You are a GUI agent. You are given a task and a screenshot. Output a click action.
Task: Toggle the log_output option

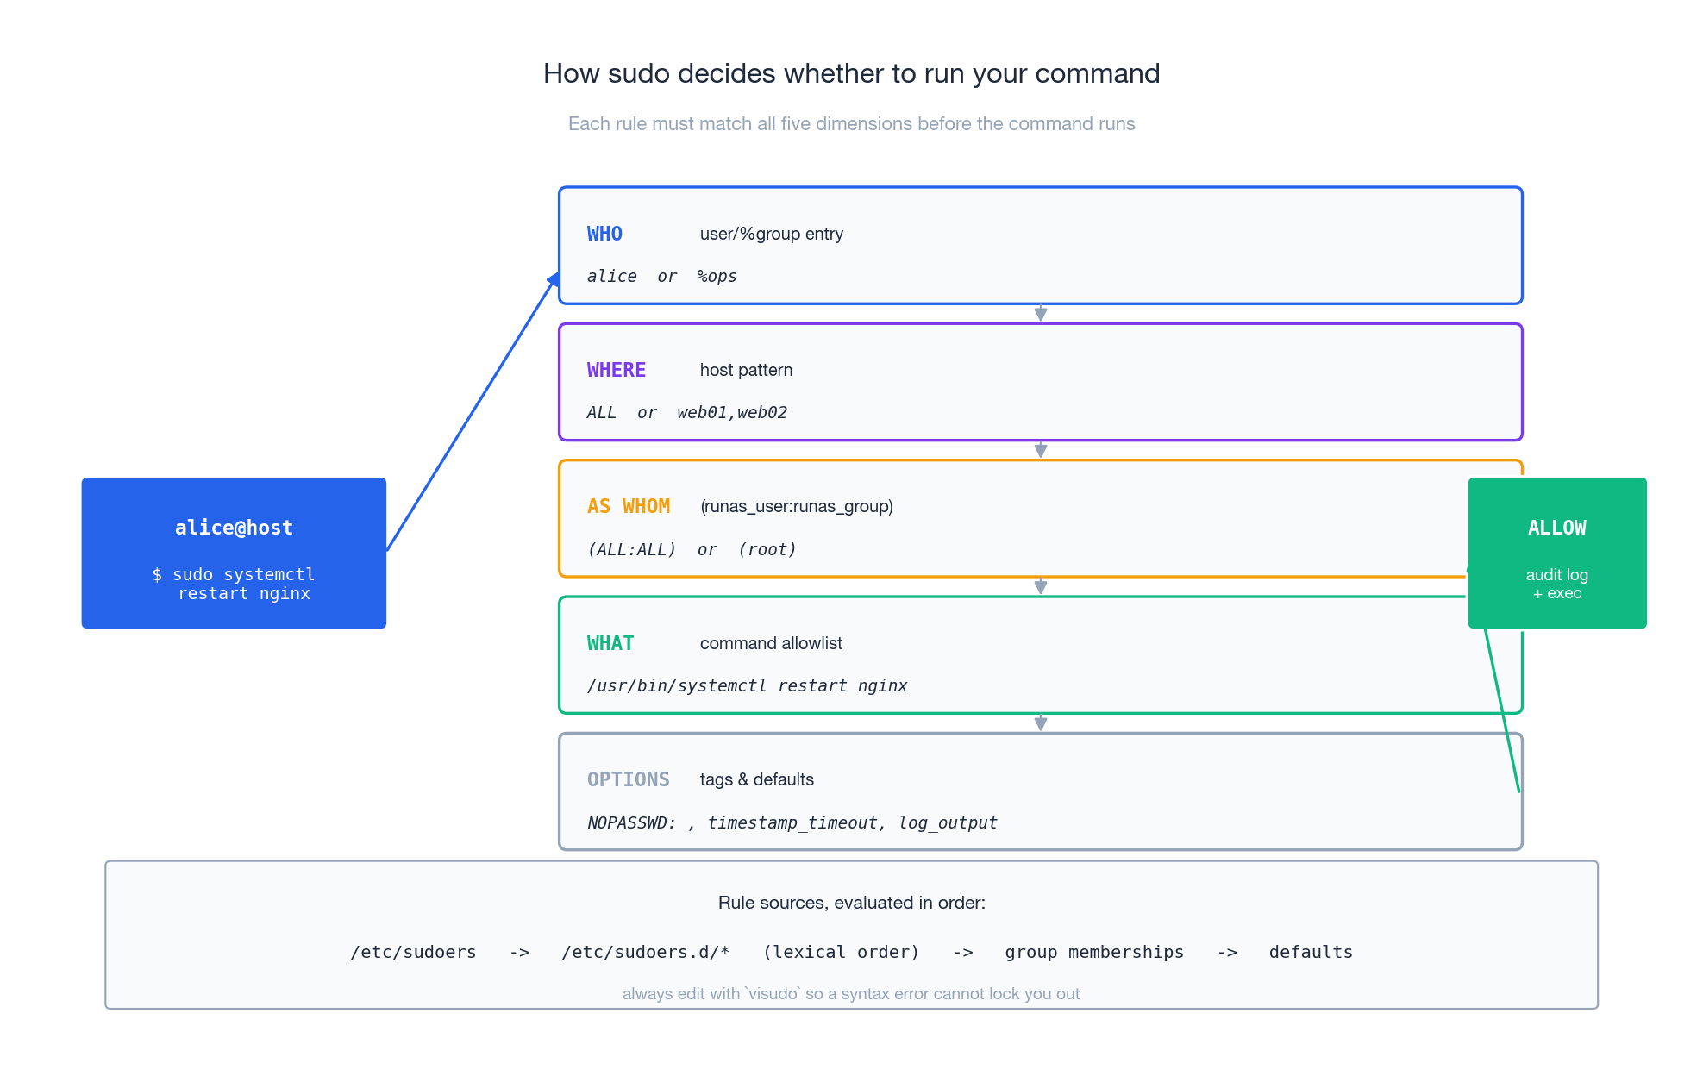pos(948,822)
